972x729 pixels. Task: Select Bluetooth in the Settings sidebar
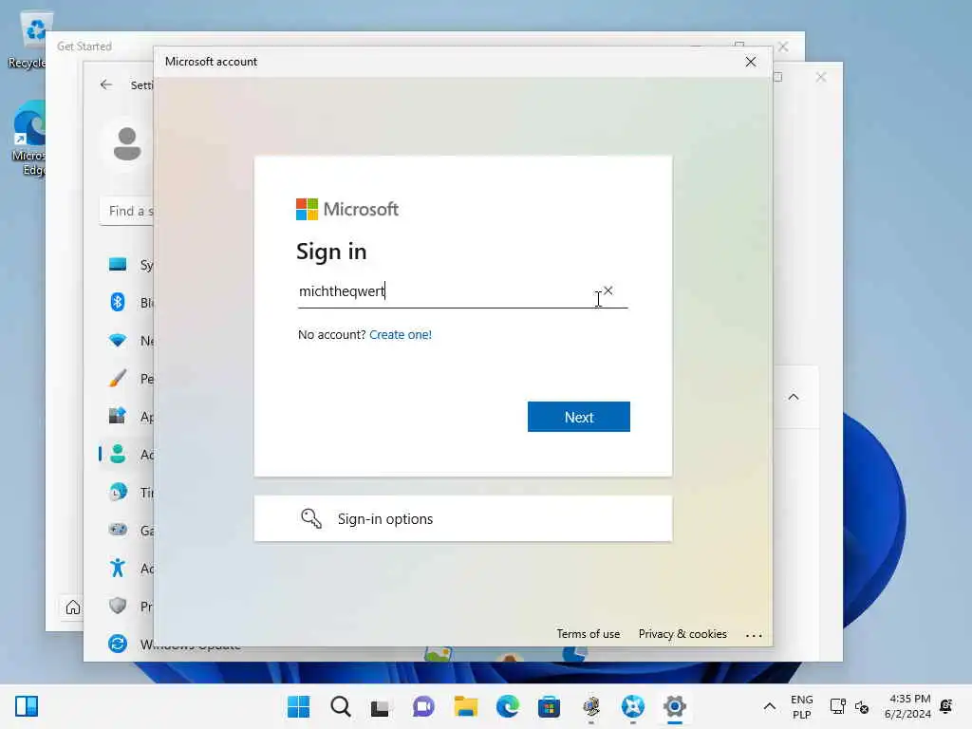pos(126,303)
